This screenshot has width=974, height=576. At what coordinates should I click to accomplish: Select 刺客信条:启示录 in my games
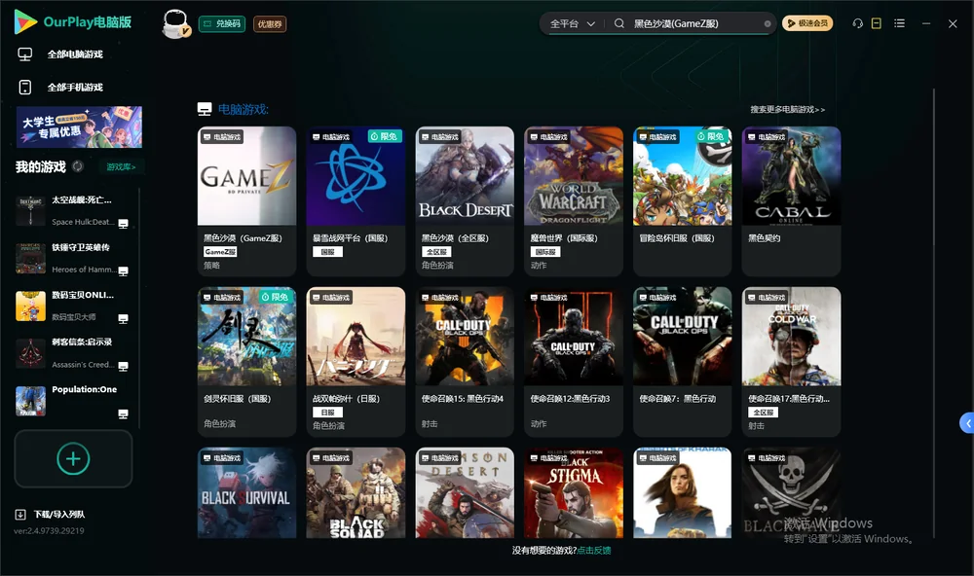point(73,353)
